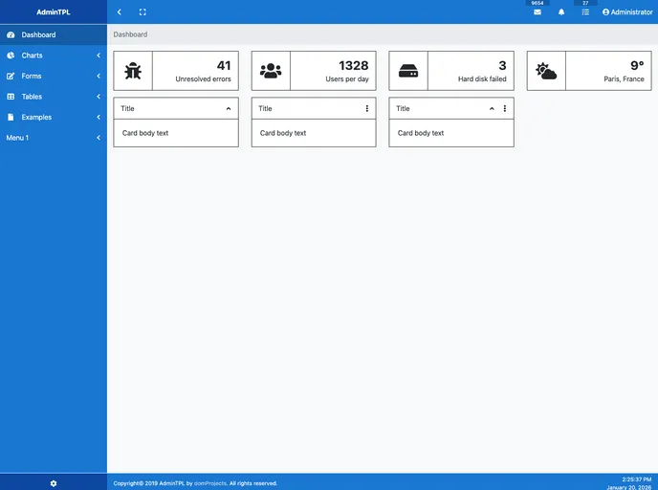Open the messages envelope icon

pos(537,12)
